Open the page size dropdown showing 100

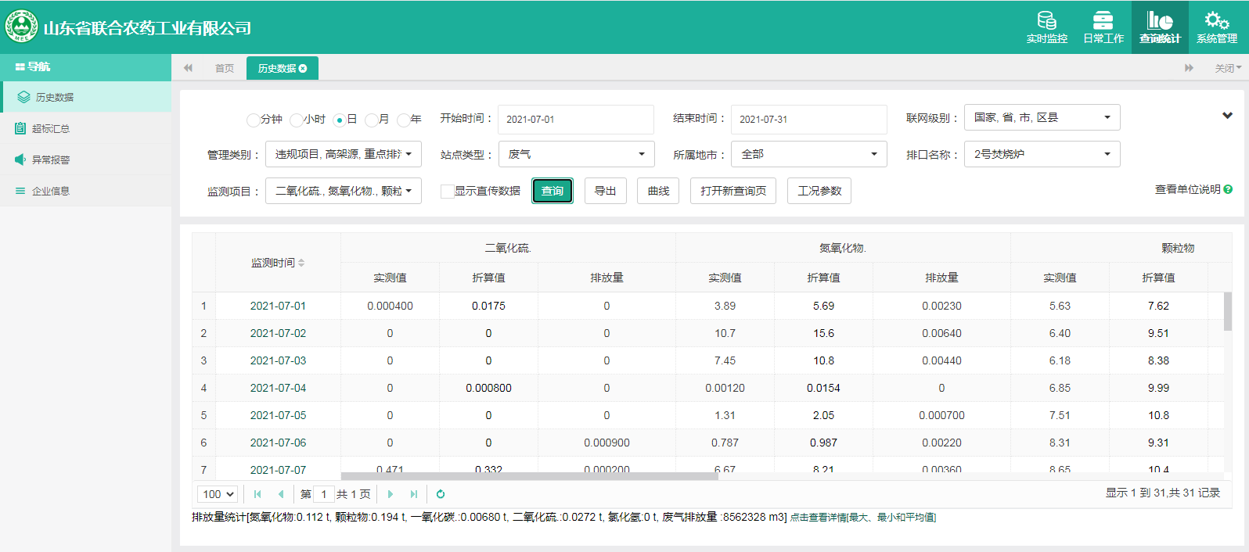pyautogui.click(x=218, y=494)
